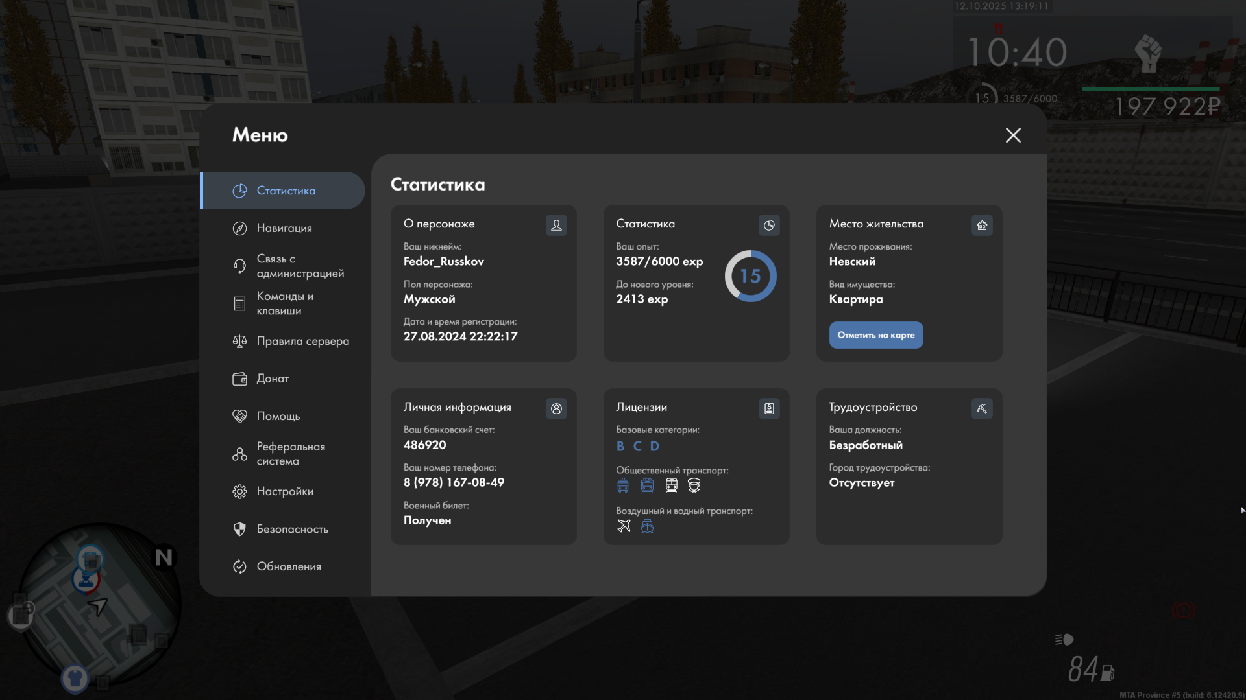Open Связь с администрацией section
Viewport: 1246px width, 700px height.
click(300, 266)
